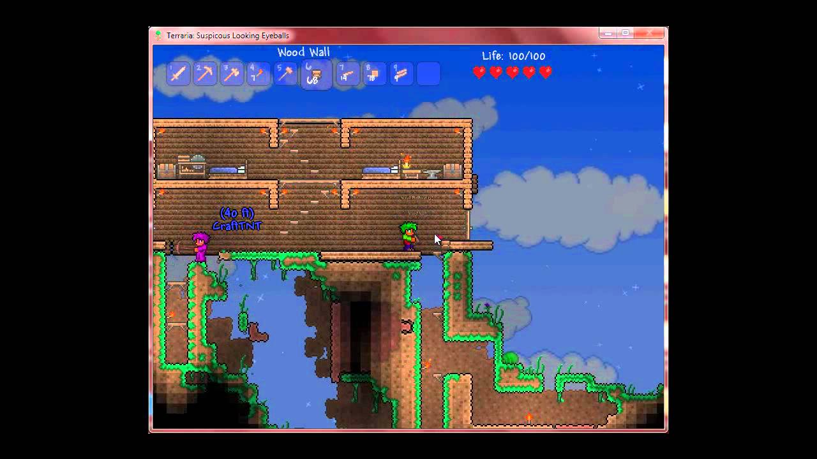Attack the green slime on the grass
Viewport: 817px width, 459px height.
[x=510, y=358]
